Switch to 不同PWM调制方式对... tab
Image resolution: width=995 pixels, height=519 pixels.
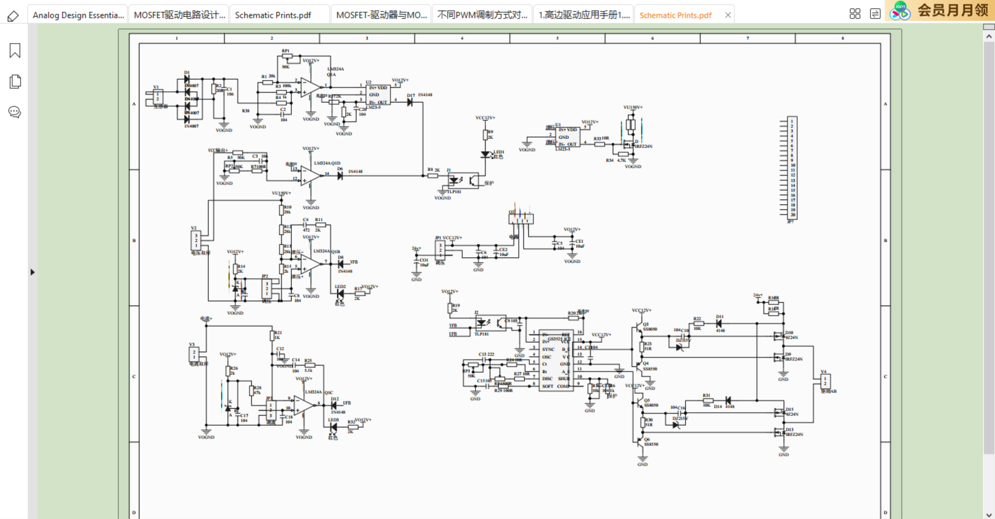pyautogui.click(x=482, y=15)
